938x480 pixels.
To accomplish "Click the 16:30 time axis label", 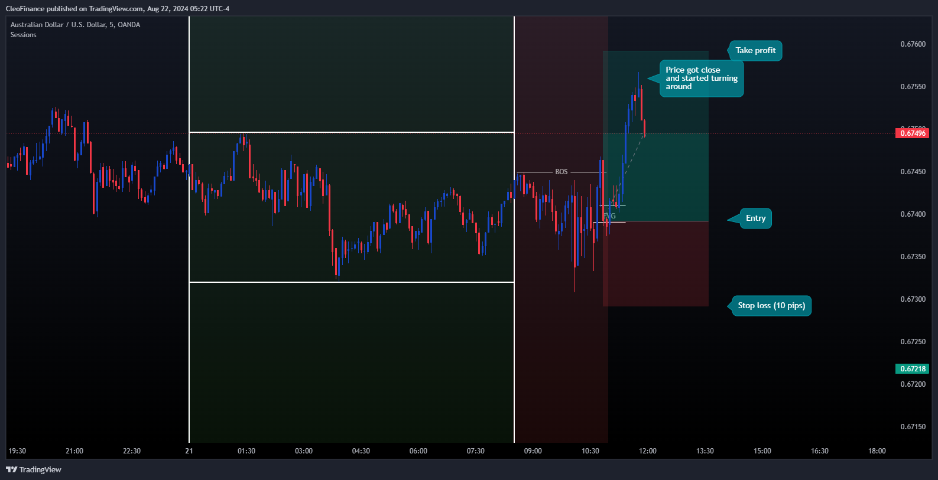I will pyautogui.click(x=820, y=451).
